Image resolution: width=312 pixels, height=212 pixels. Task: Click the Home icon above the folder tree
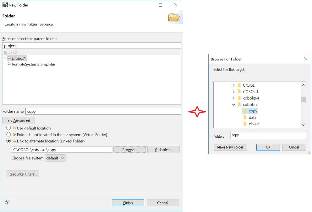tap(5, 53)
